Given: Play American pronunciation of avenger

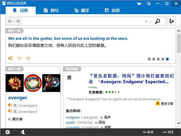Looking at the screenshot, I should [x=10, y=105].
